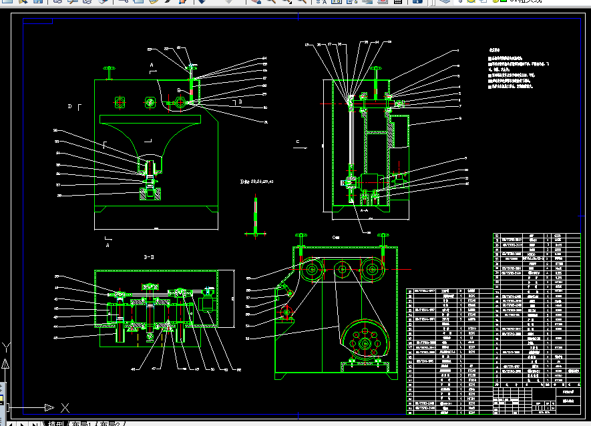Click the title block at bottom right
The width and height of the screenshot is (591, 426).
(537, 401)
